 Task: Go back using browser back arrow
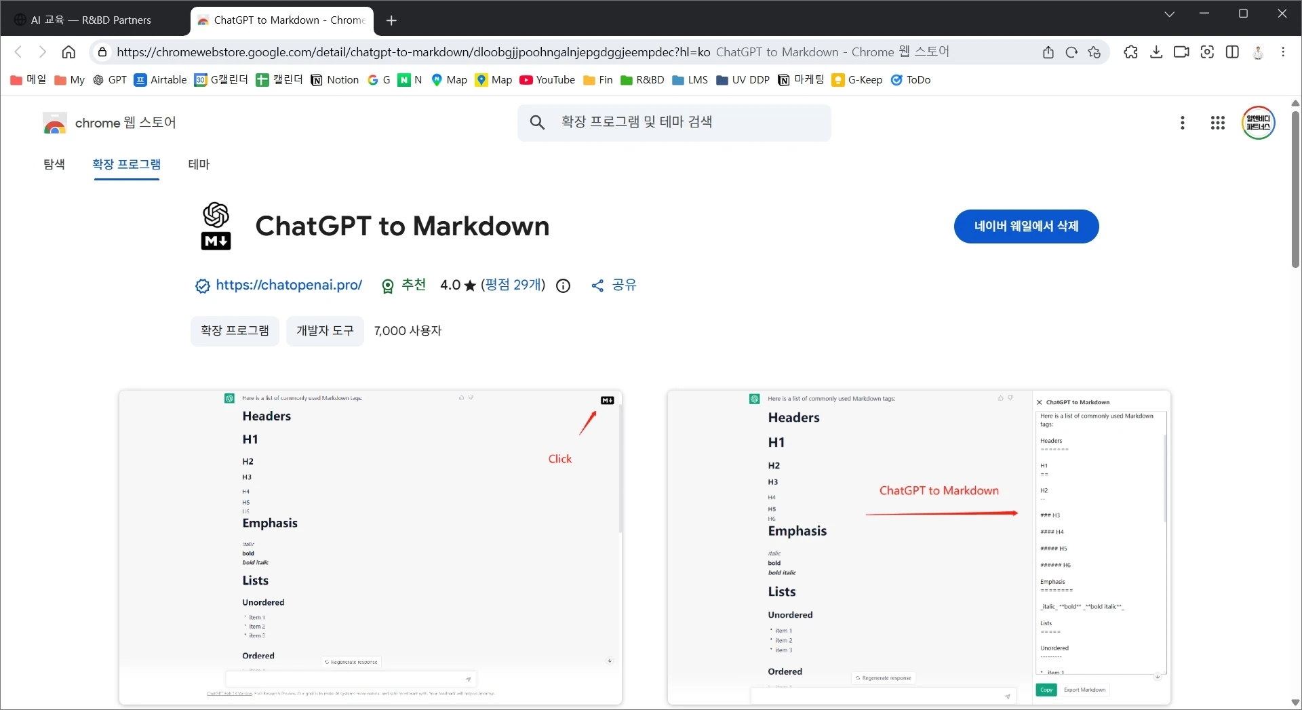point(18,52)
